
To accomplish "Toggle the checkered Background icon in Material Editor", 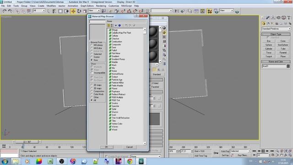I will tap(164, 37).
